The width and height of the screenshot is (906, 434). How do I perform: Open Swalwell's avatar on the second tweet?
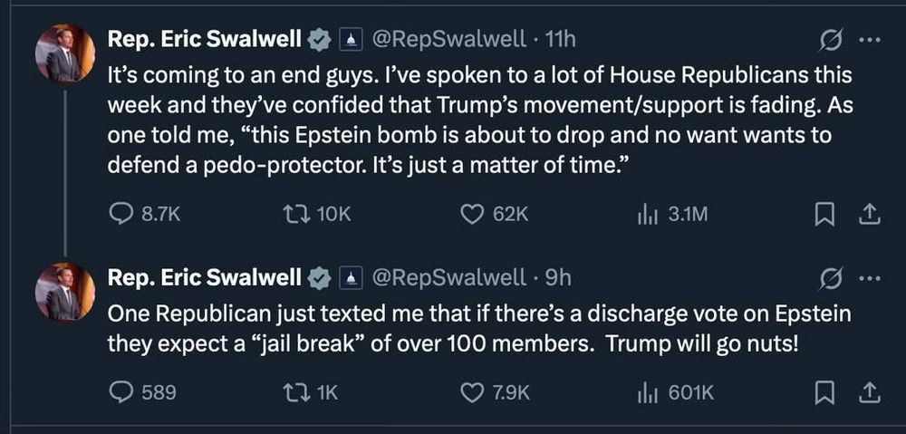coord(64,292)
